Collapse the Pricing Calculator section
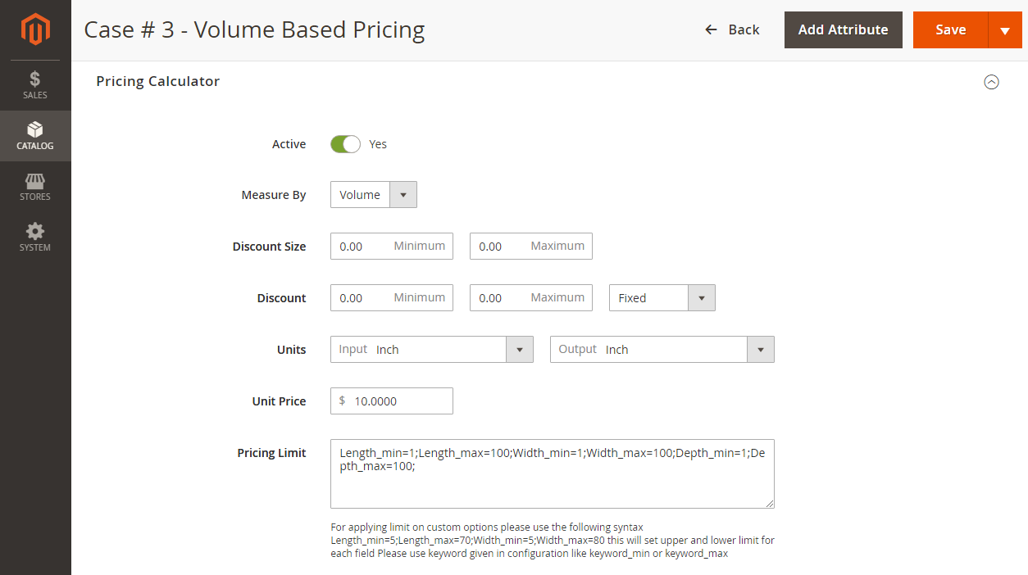This screenshot has height=575, width=1028. tap(991, 82)
